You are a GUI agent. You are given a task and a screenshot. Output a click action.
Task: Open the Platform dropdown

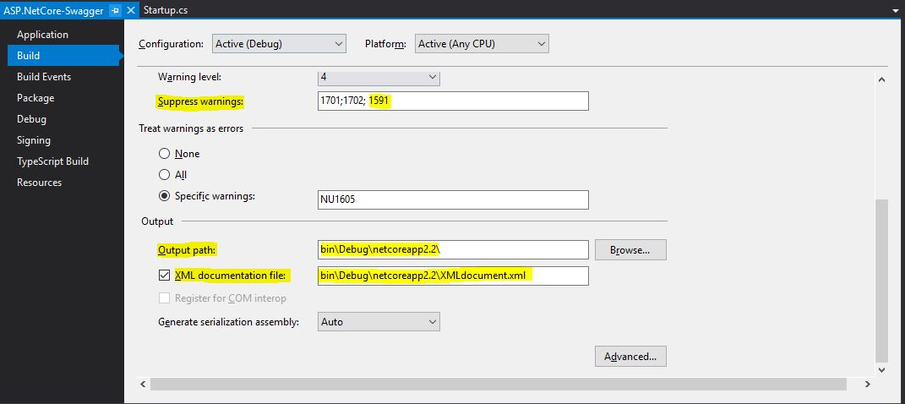[482, 44]
